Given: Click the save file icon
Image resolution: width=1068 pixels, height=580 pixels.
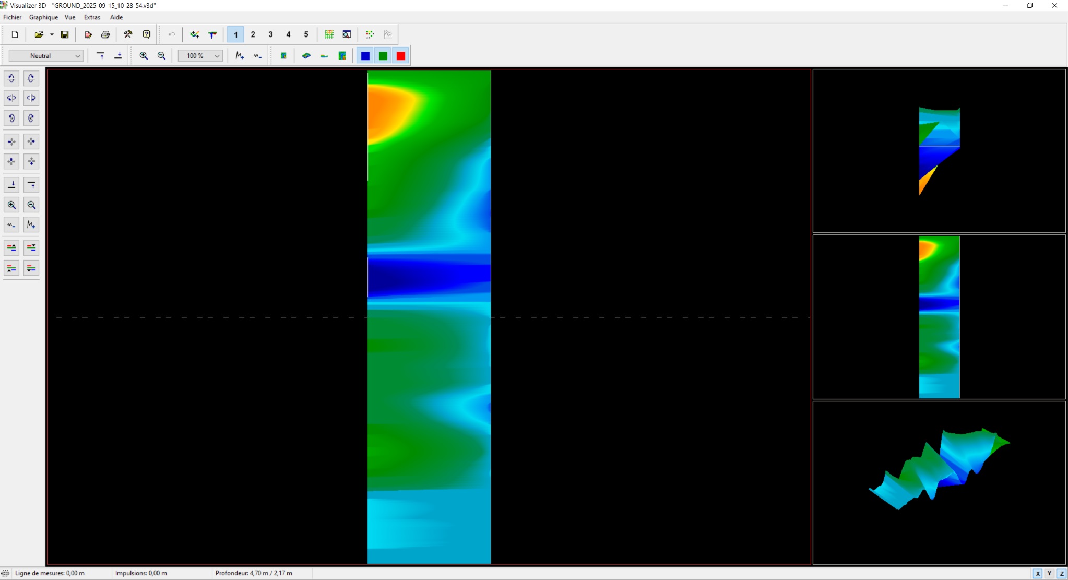Looking at the screenshot, I should point(65,34).
